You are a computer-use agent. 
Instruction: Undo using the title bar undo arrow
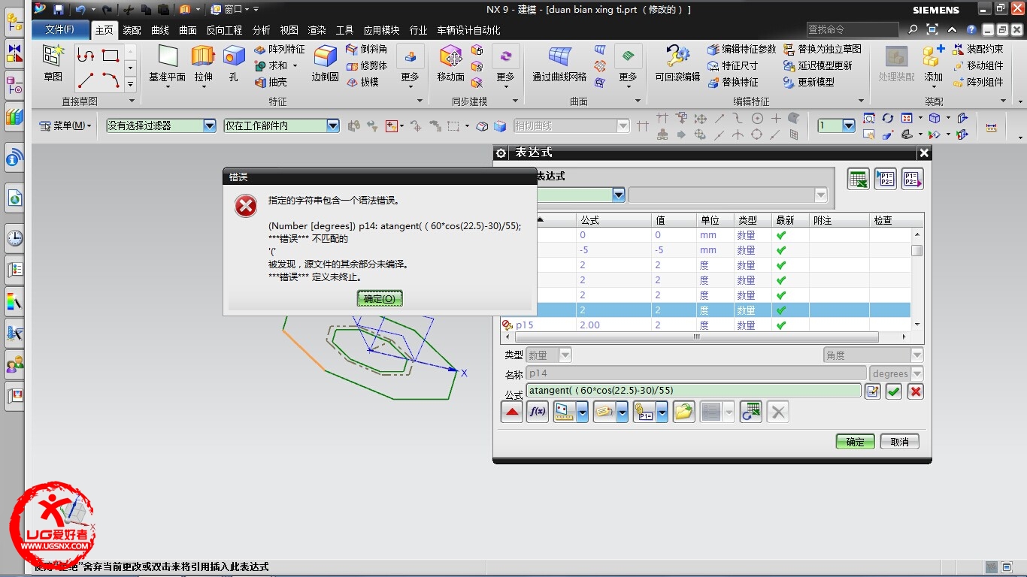tap(80, 10)
